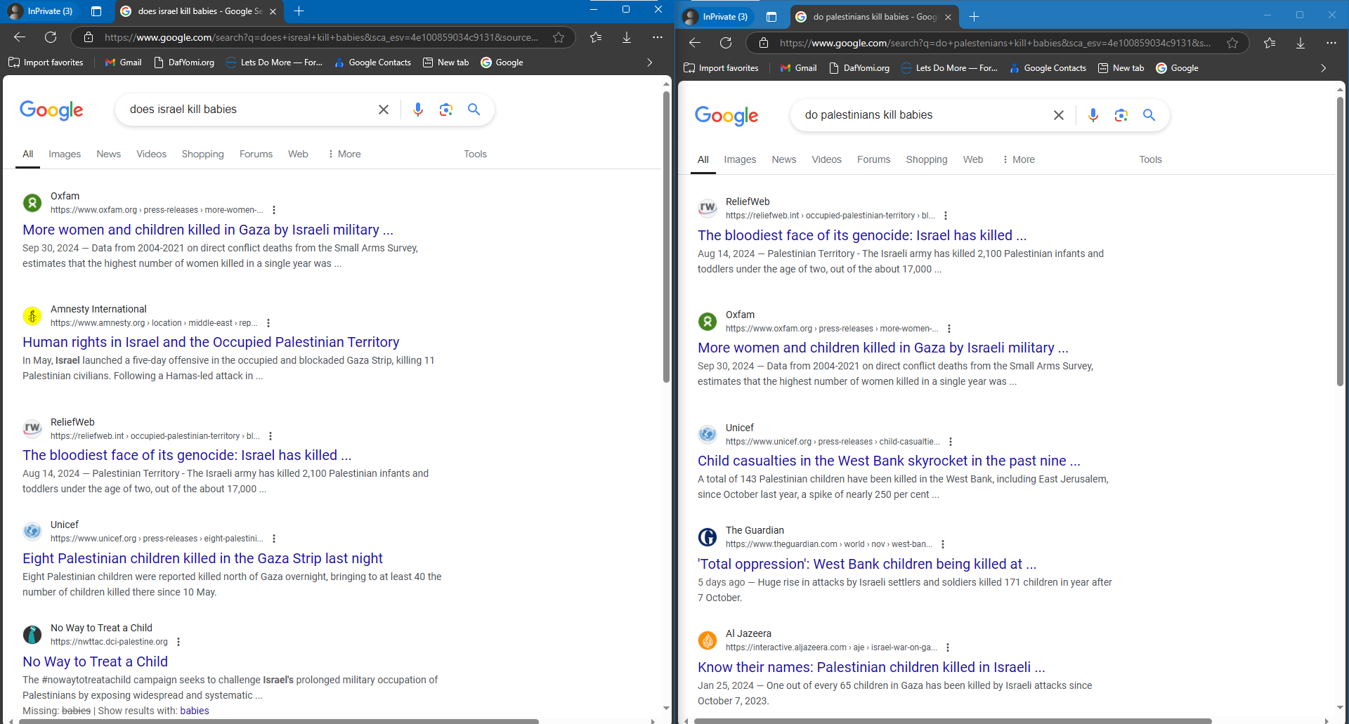Click Import favorites in right favorites bar
This screenshot has width=1349, height=724.
click(x=721, y=68)
